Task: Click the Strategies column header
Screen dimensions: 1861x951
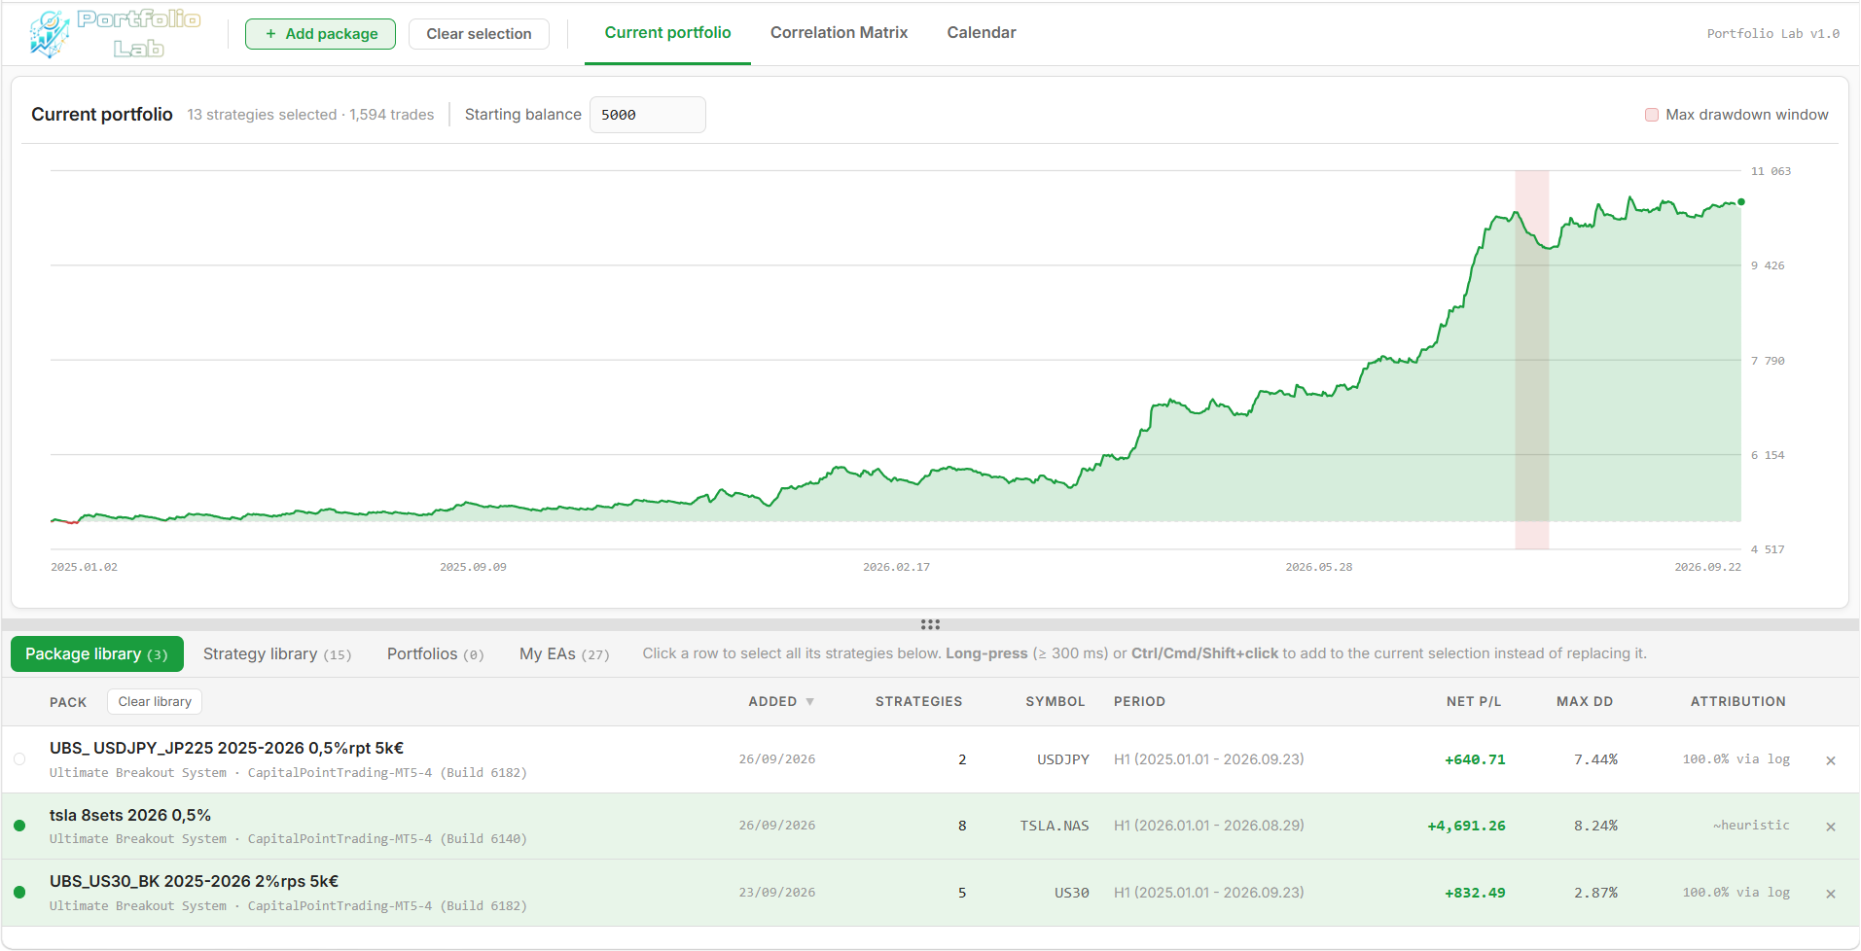Action: 918,702
